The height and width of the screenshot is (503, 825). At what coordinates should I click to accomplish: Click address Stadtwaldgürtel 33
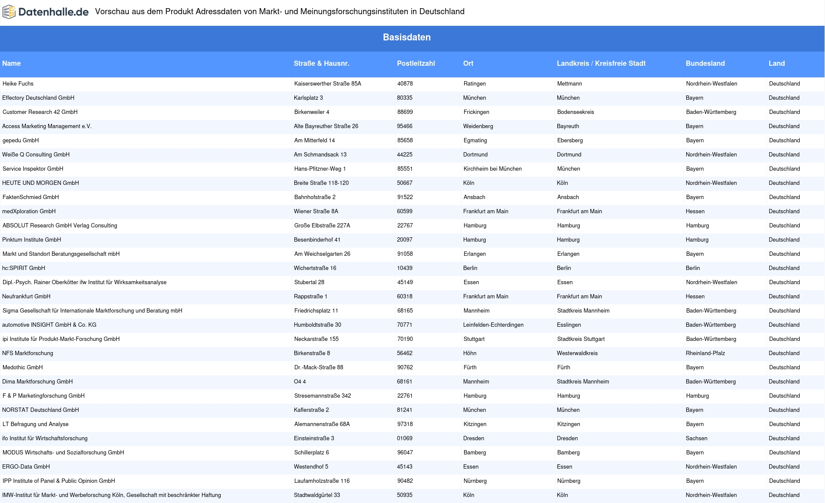(317, 495)
